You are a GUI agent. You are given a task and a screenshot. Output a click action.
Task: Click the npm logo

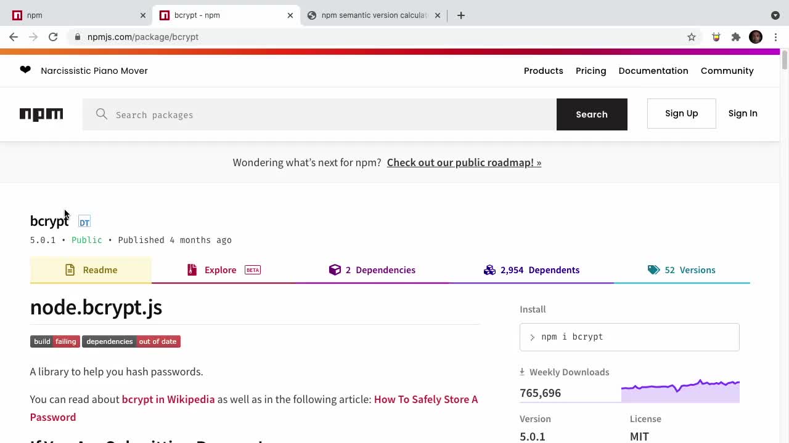pyautogui.click(x=41, y=114)
